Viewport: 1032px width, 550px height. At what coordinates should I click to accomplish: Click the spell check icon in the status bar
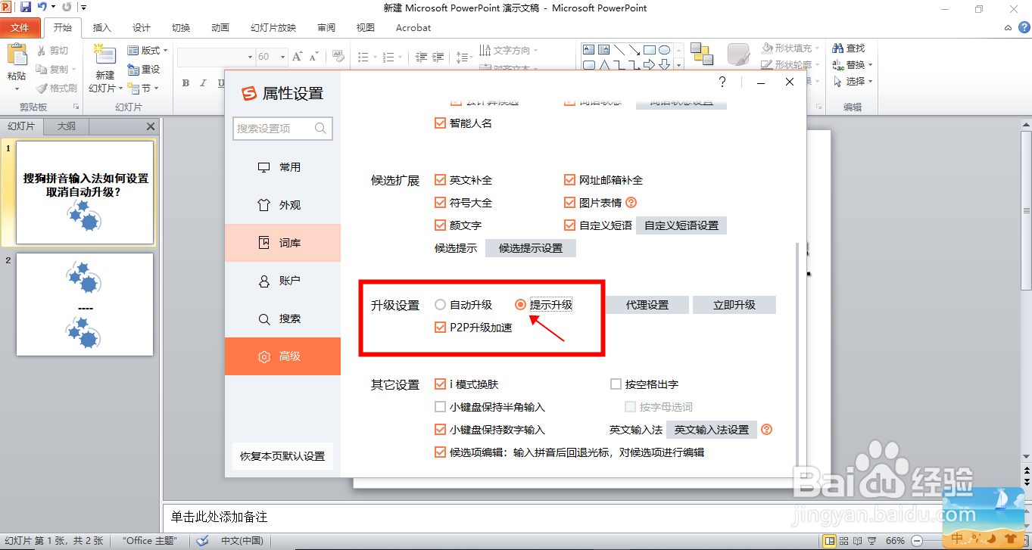pyautogui.click(x=202, y=541)
